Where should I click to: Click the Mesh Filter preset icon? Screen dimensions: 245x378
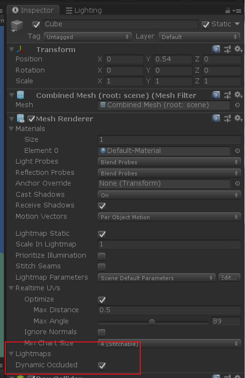coord(227,95)
